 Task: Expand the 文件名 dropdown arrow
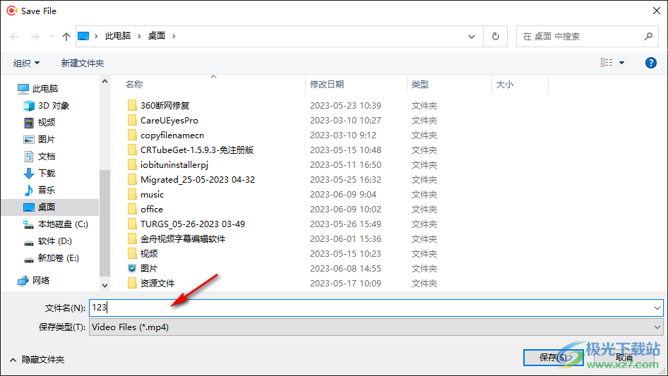(x=657, y=308)
